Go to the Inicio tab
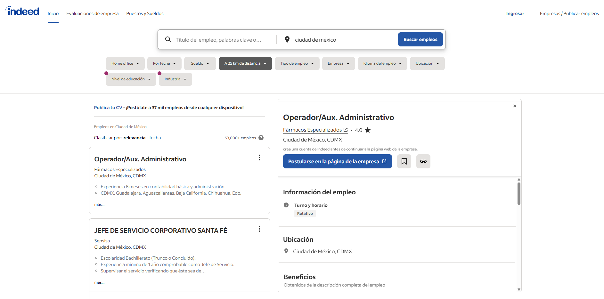 [53, 13]
